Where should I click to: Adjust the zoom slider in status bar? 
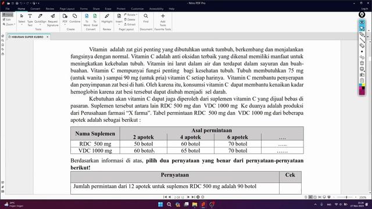pos(345,197)
